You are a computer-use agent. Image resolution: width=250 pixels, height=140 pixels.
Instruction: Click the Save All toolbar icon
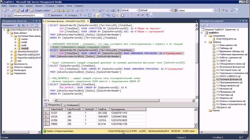click(x=27, y=10)
